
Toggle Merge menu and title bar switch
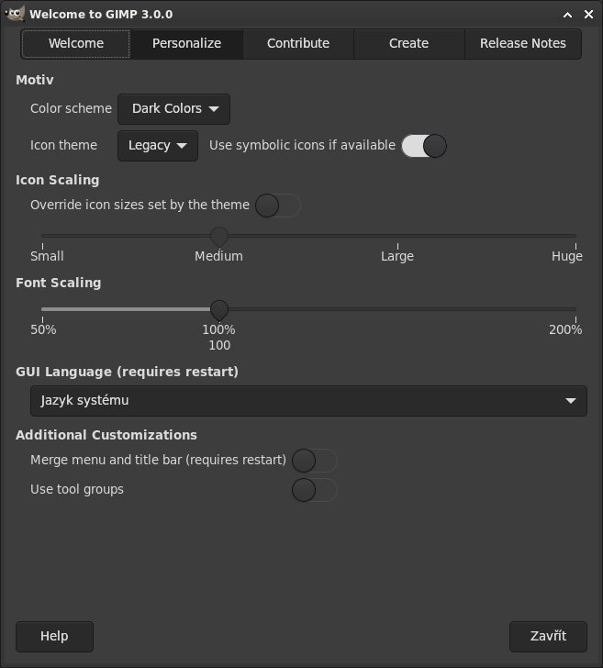click(315, 461)
